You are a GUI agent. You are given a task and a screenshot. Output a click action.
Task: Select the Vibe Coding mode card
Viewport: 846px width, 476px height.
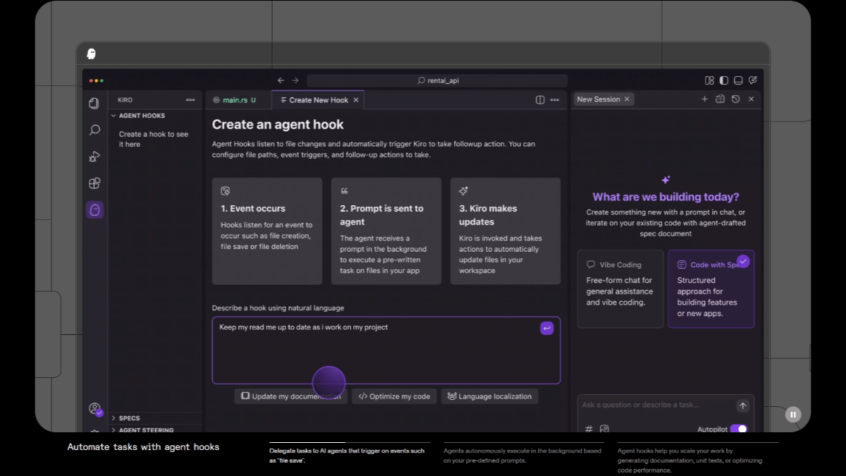(620, 288)
